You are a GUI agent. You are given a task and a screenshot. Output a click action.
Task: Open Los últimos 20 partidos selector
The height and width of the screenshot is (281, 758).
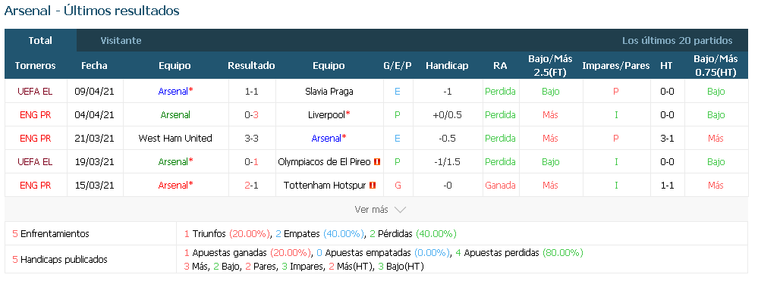(677, 41)
